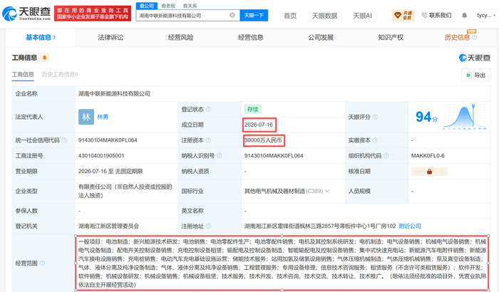Click the 企业类型 value 有限责任公司

coord(125,191)
